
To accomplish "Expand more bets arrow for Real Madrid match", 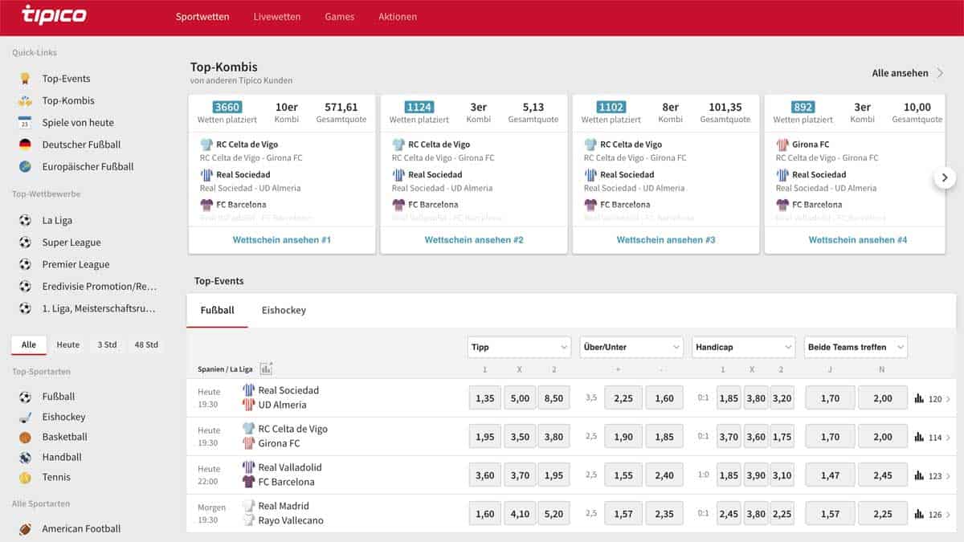I will pos(948,515).
